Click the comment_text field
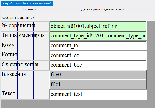Viewport: 155px width, 108px height. pyautogui.click(x=98, y=94)
